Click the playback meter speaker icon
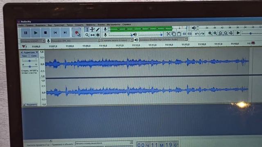The height and width of the screenshot is (147, 262). tap(194, 28)
